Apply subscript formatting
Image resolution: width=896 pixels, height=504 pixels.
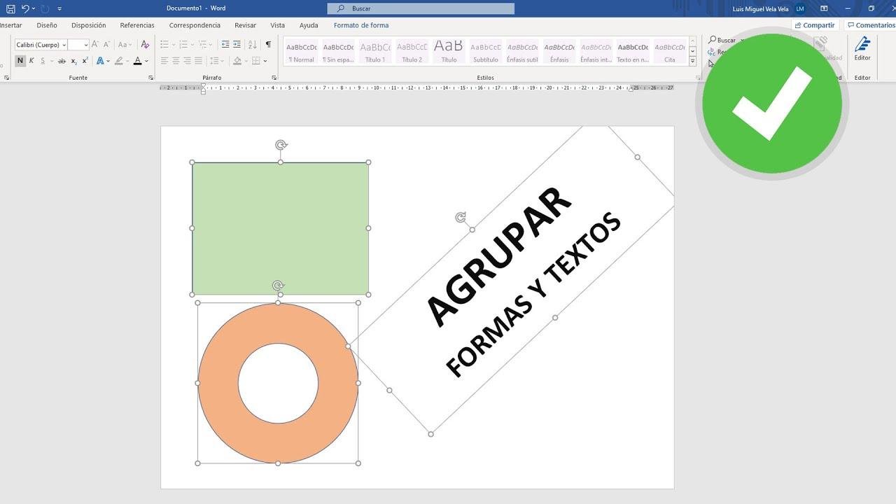point(74,61)
